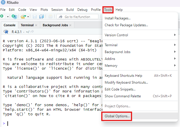Click the New File plus icon
The width and height of the screenshot is (180, 127).
pyautogui.click(x=2, y=17)
